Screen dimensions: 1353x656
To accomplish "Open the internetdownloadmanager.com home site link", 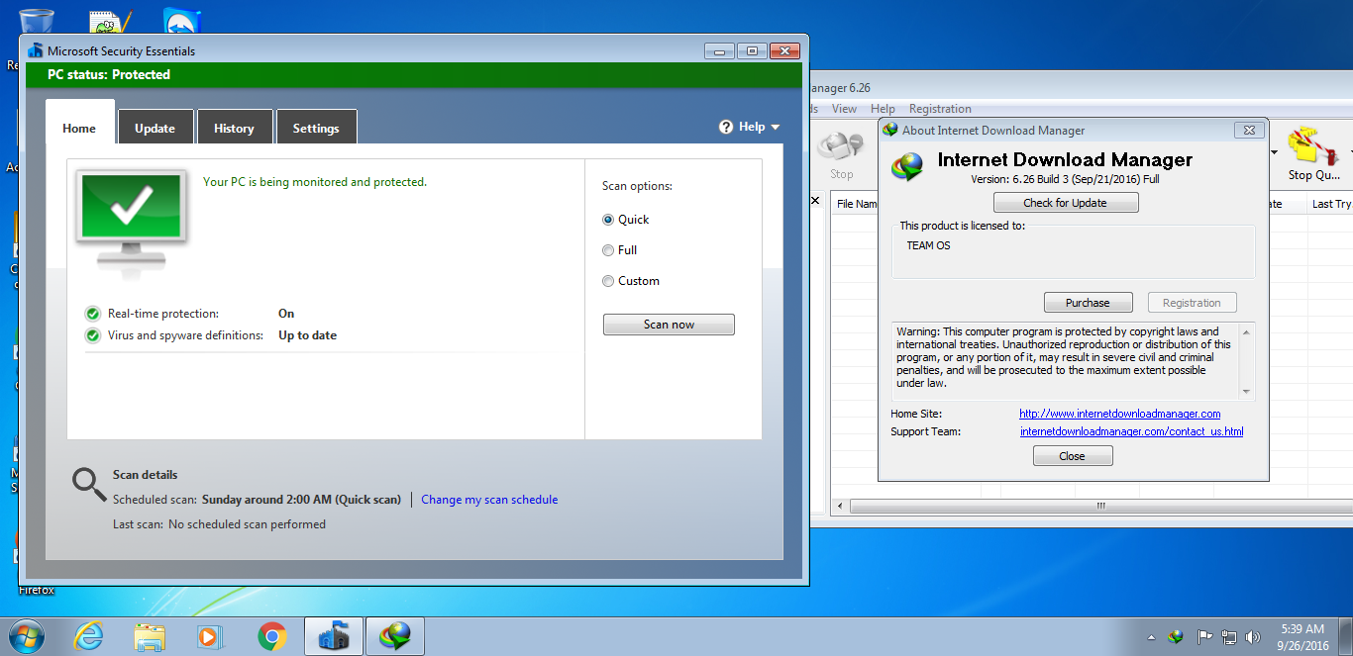I will pos(1119,414).
